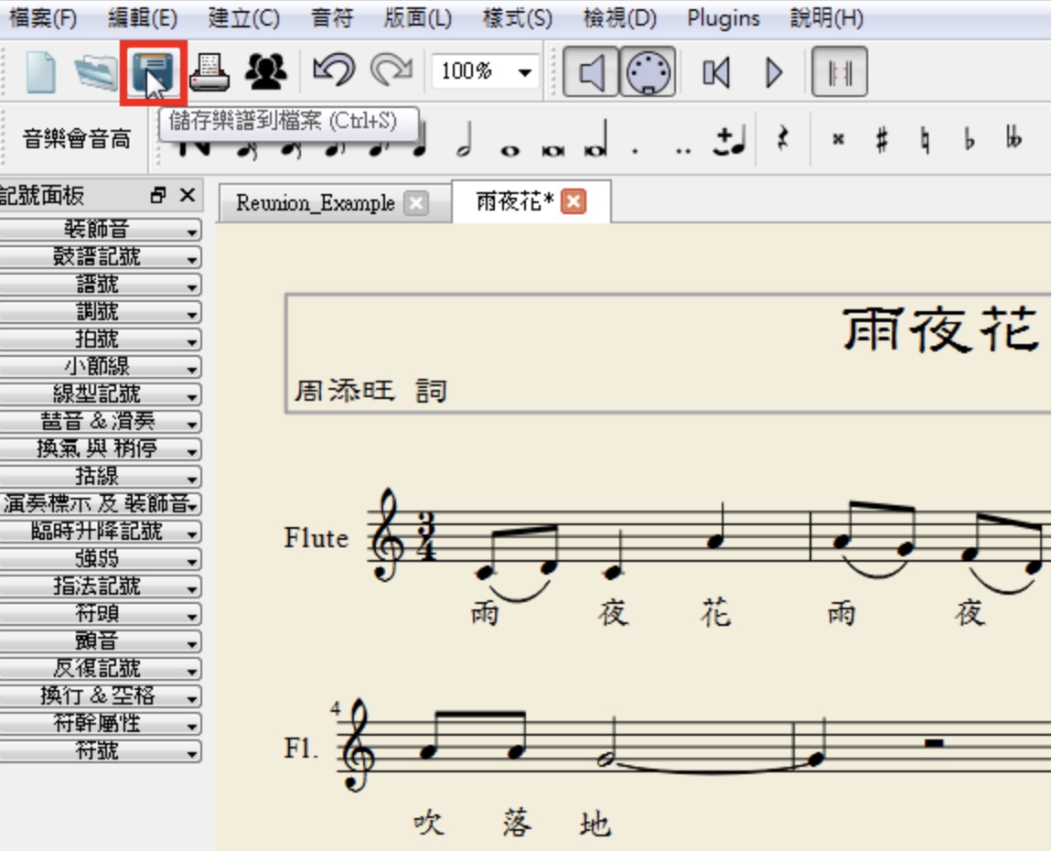The width and height of the screenshot is (1052, 851).
Task: Close the Reunion_Example tab
Action: [416, 202]
